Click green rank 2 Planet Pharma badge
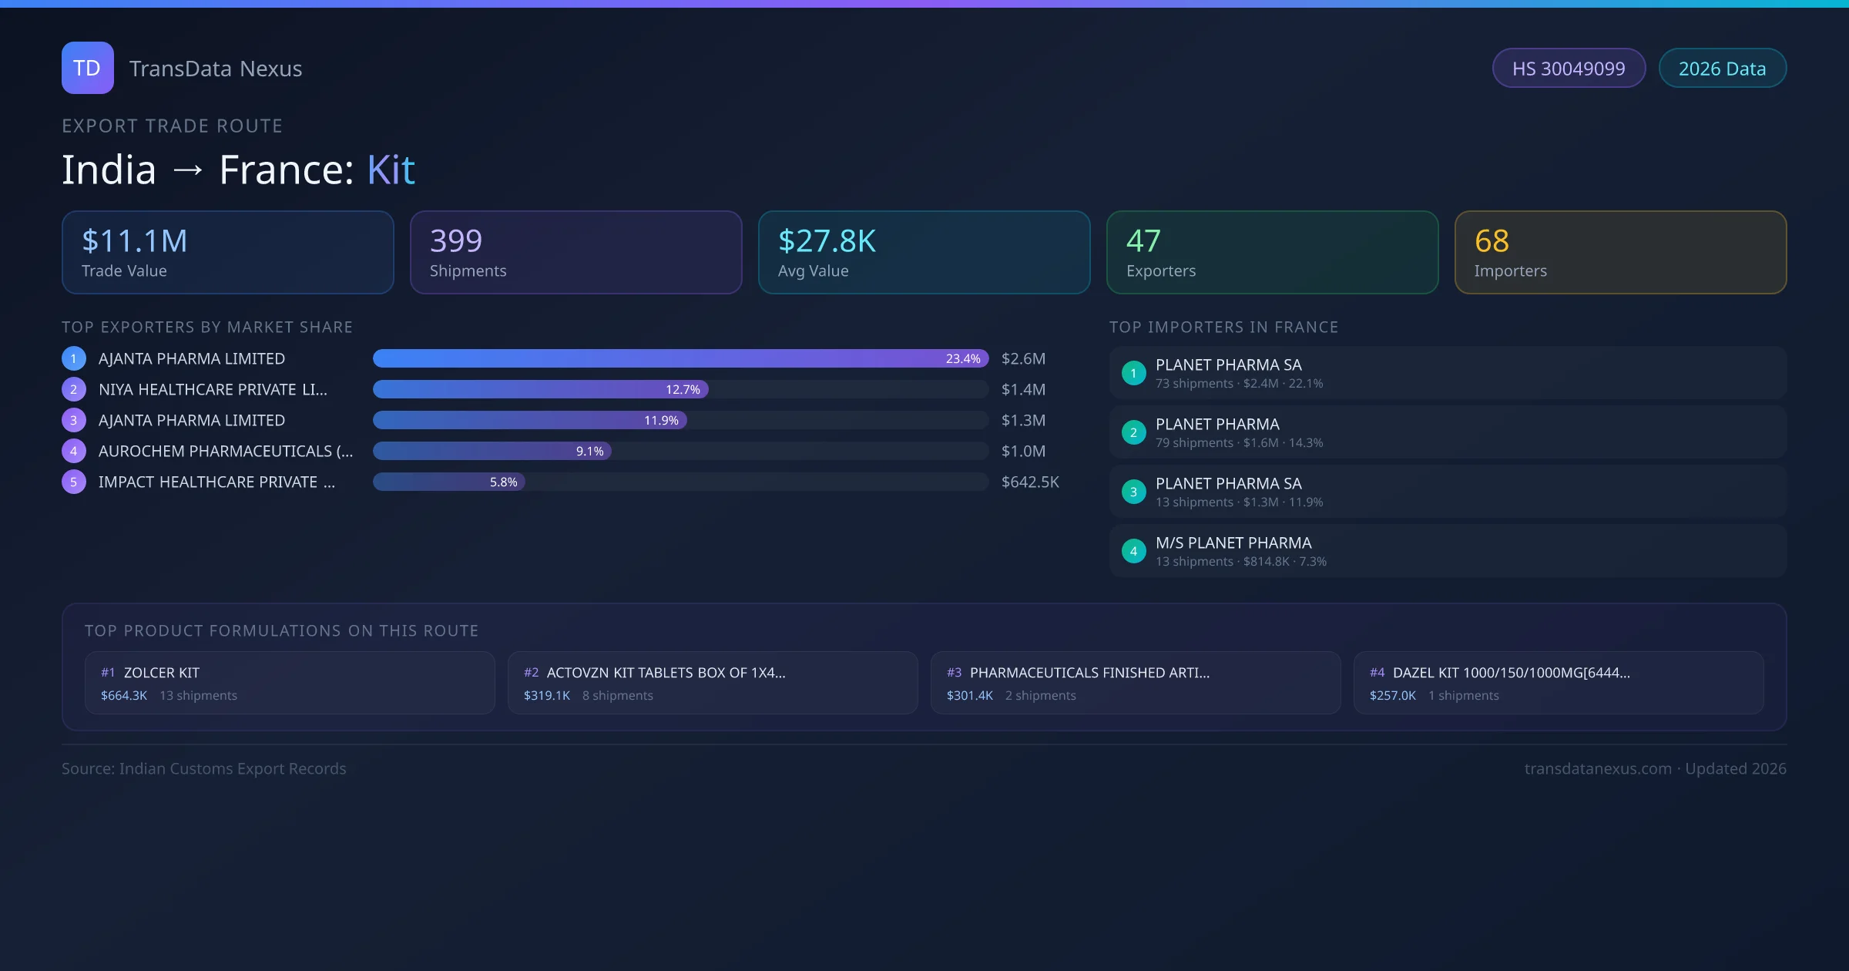The width and height of the screenshot is (1849, 971). tap(1133, 432)
